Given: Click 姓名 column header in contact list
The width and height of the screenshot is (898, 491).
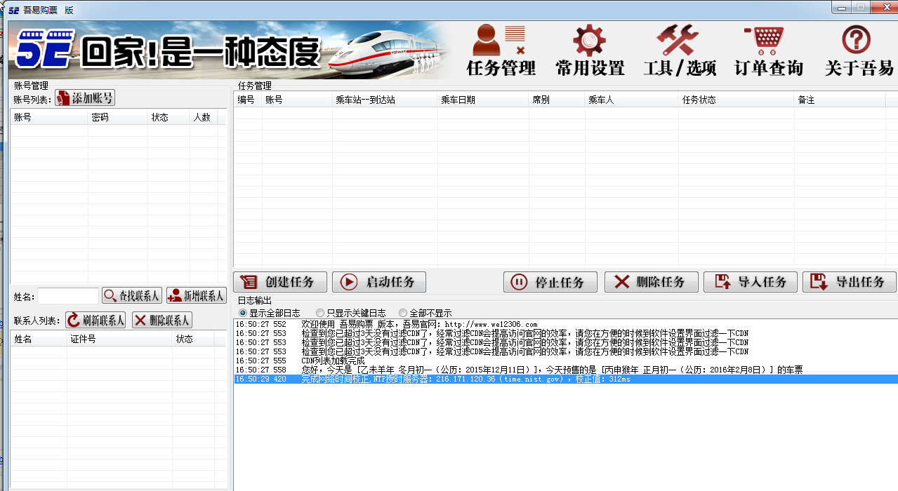Looking at the screenshot, I should coord(39,339).
